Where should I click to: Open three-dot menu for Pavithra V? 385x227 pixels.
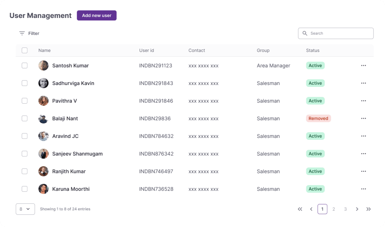point(364,101)
